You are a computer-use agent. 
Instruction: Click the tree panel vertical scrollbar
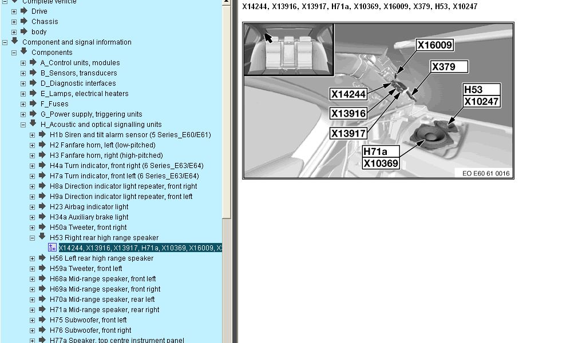click(227, 171)
